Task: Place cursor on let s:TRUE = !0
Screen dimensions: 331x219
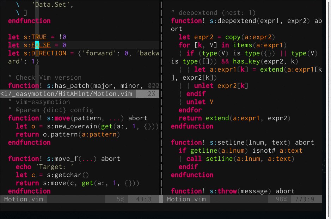Action: (37, 37)
